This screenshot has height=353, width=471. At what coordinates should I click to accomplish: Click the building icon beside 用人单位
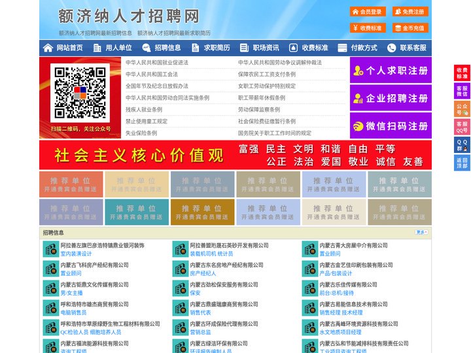(x=97, y=48)
